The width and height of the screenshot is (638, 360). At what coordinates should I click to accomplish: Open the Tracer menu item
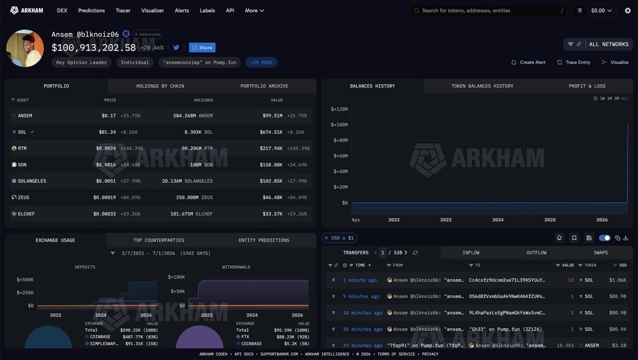point(123,11)
